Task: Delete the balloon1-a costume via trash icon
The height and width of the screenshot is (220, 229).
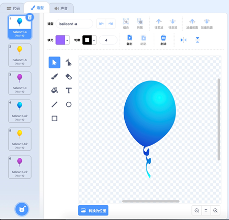Action: [30, 17]
